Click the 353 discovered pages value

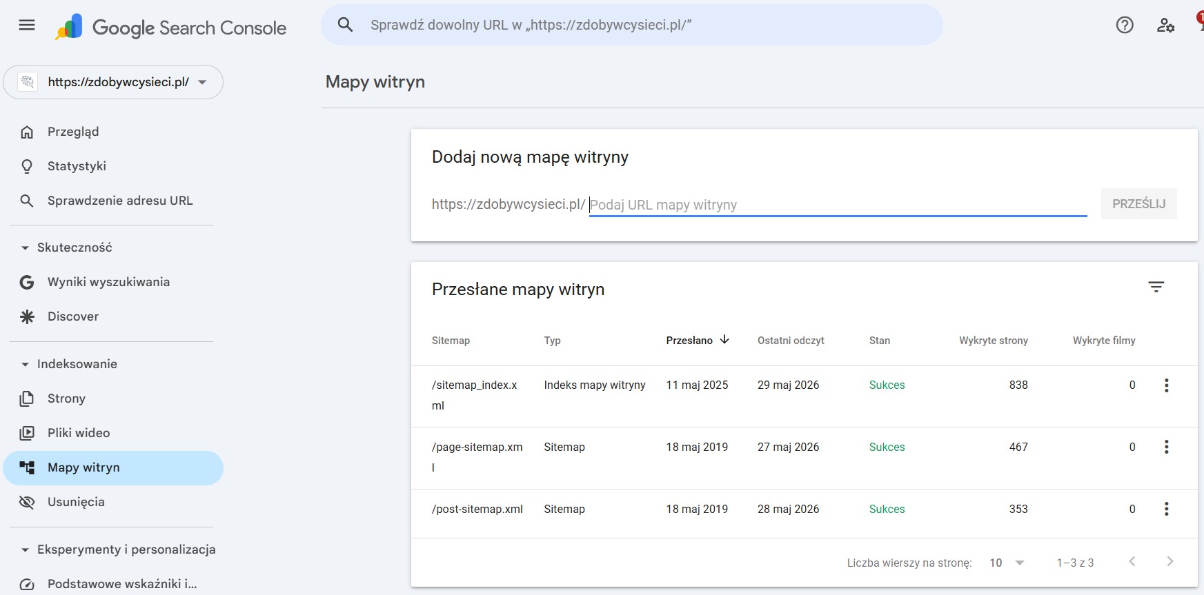click(1018, 509)
